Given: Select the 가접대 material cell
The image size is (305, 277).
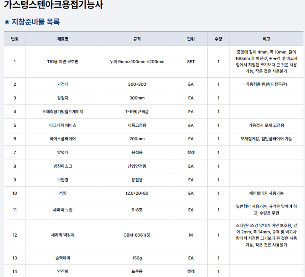Looking at the screenshot, I should pyautogui.click(x=63, y=84).
